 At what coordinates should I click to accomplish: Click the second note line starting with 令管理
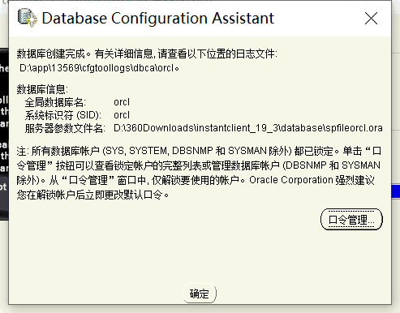coord(199,165)
